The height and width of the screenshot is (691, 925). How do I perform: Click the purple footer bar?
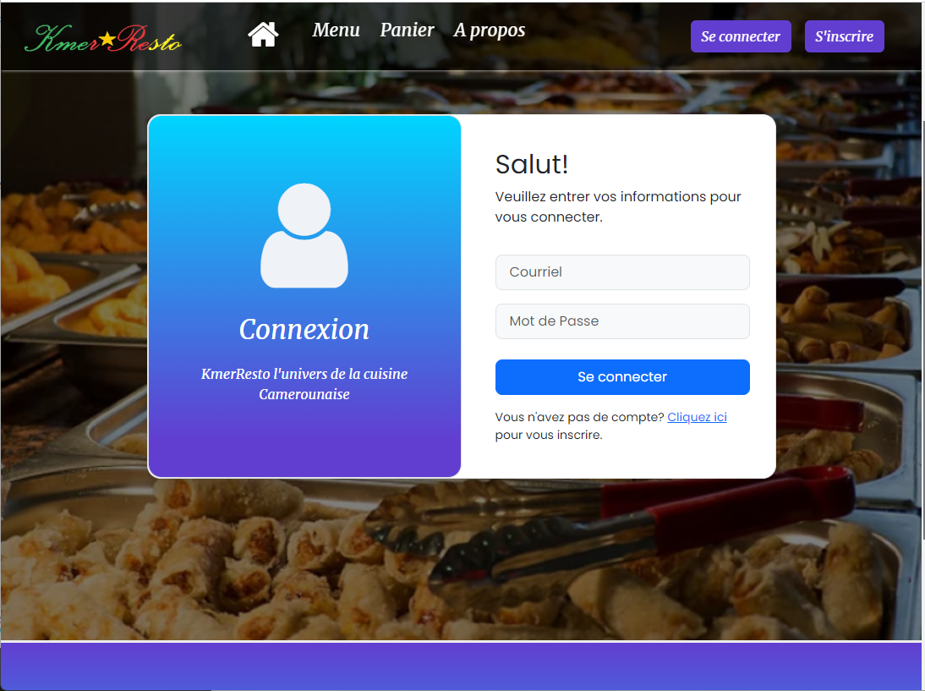pos(461,666)
